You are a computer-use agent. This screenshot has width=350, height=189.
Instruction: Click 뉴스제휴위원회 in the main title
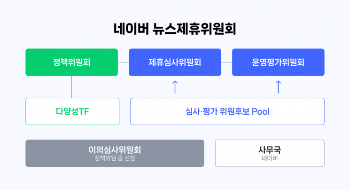[x=194, y=29]
